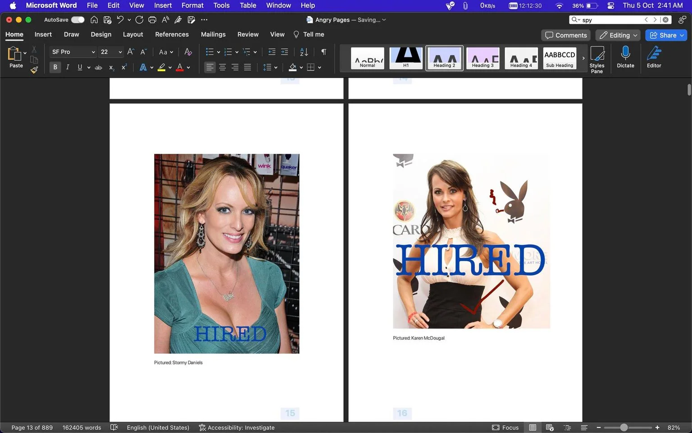Center align the paragraph text

[x=223, y=67]
